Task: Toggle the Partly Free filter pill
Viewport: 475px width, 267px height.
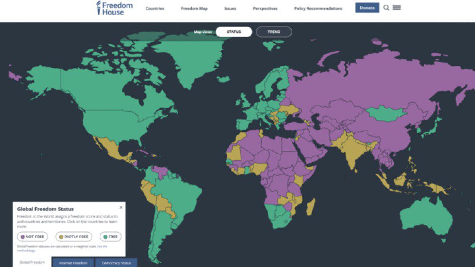Action: (x=74, y=237)
